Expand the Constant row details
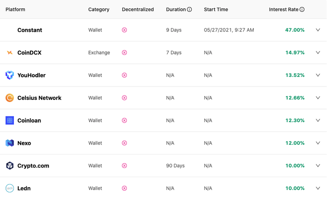Viewport: 327px width, 199px height. 318,30
